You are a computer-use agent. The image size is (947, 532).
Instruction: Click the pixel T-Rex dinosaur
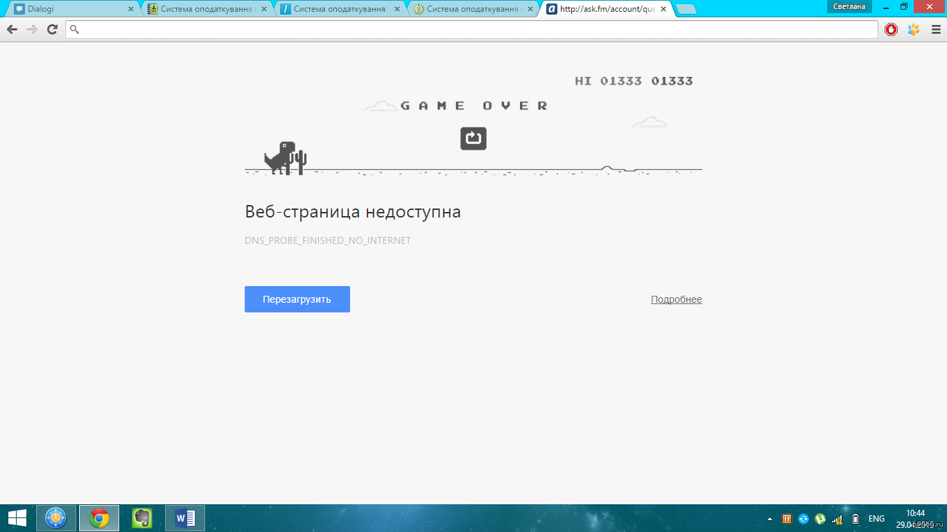point(279,158)
